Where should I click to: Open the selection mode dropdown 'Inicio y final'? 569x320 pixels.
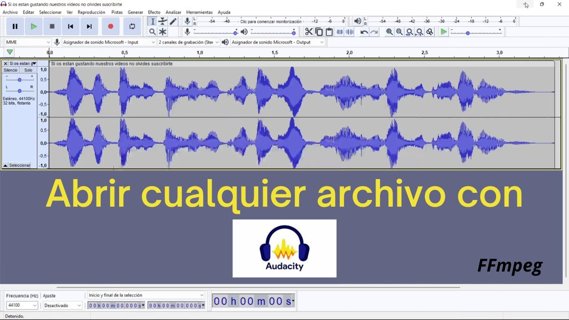tap(146, 295)
